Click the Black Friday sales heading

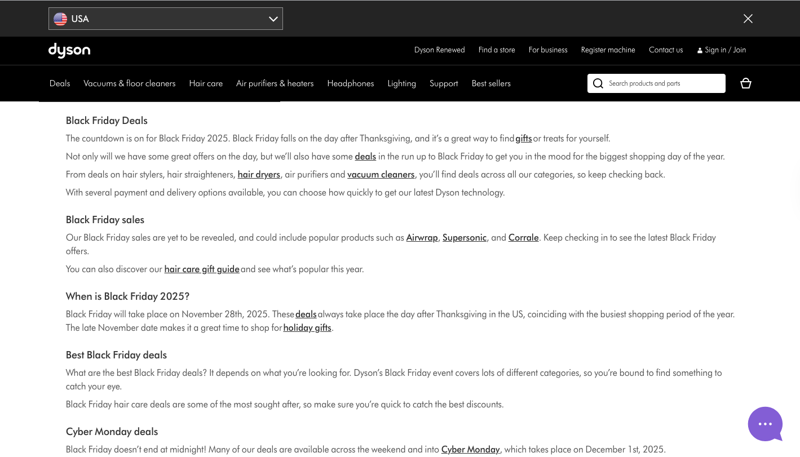[105, 220]
